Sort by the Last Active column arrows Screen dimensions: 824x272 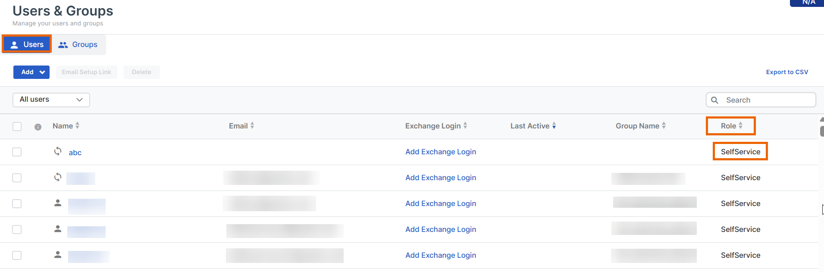tap(554, 125)
